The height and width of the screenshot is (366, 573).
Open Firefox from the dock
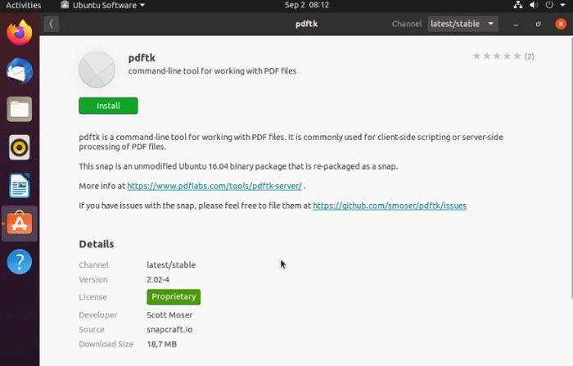tap(20, 33)
